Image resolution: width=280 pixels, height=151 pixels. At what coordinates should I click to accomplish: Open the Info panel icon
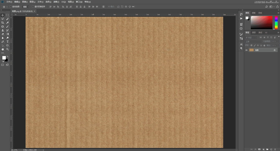pyautogui.click(x=241, y=28)
